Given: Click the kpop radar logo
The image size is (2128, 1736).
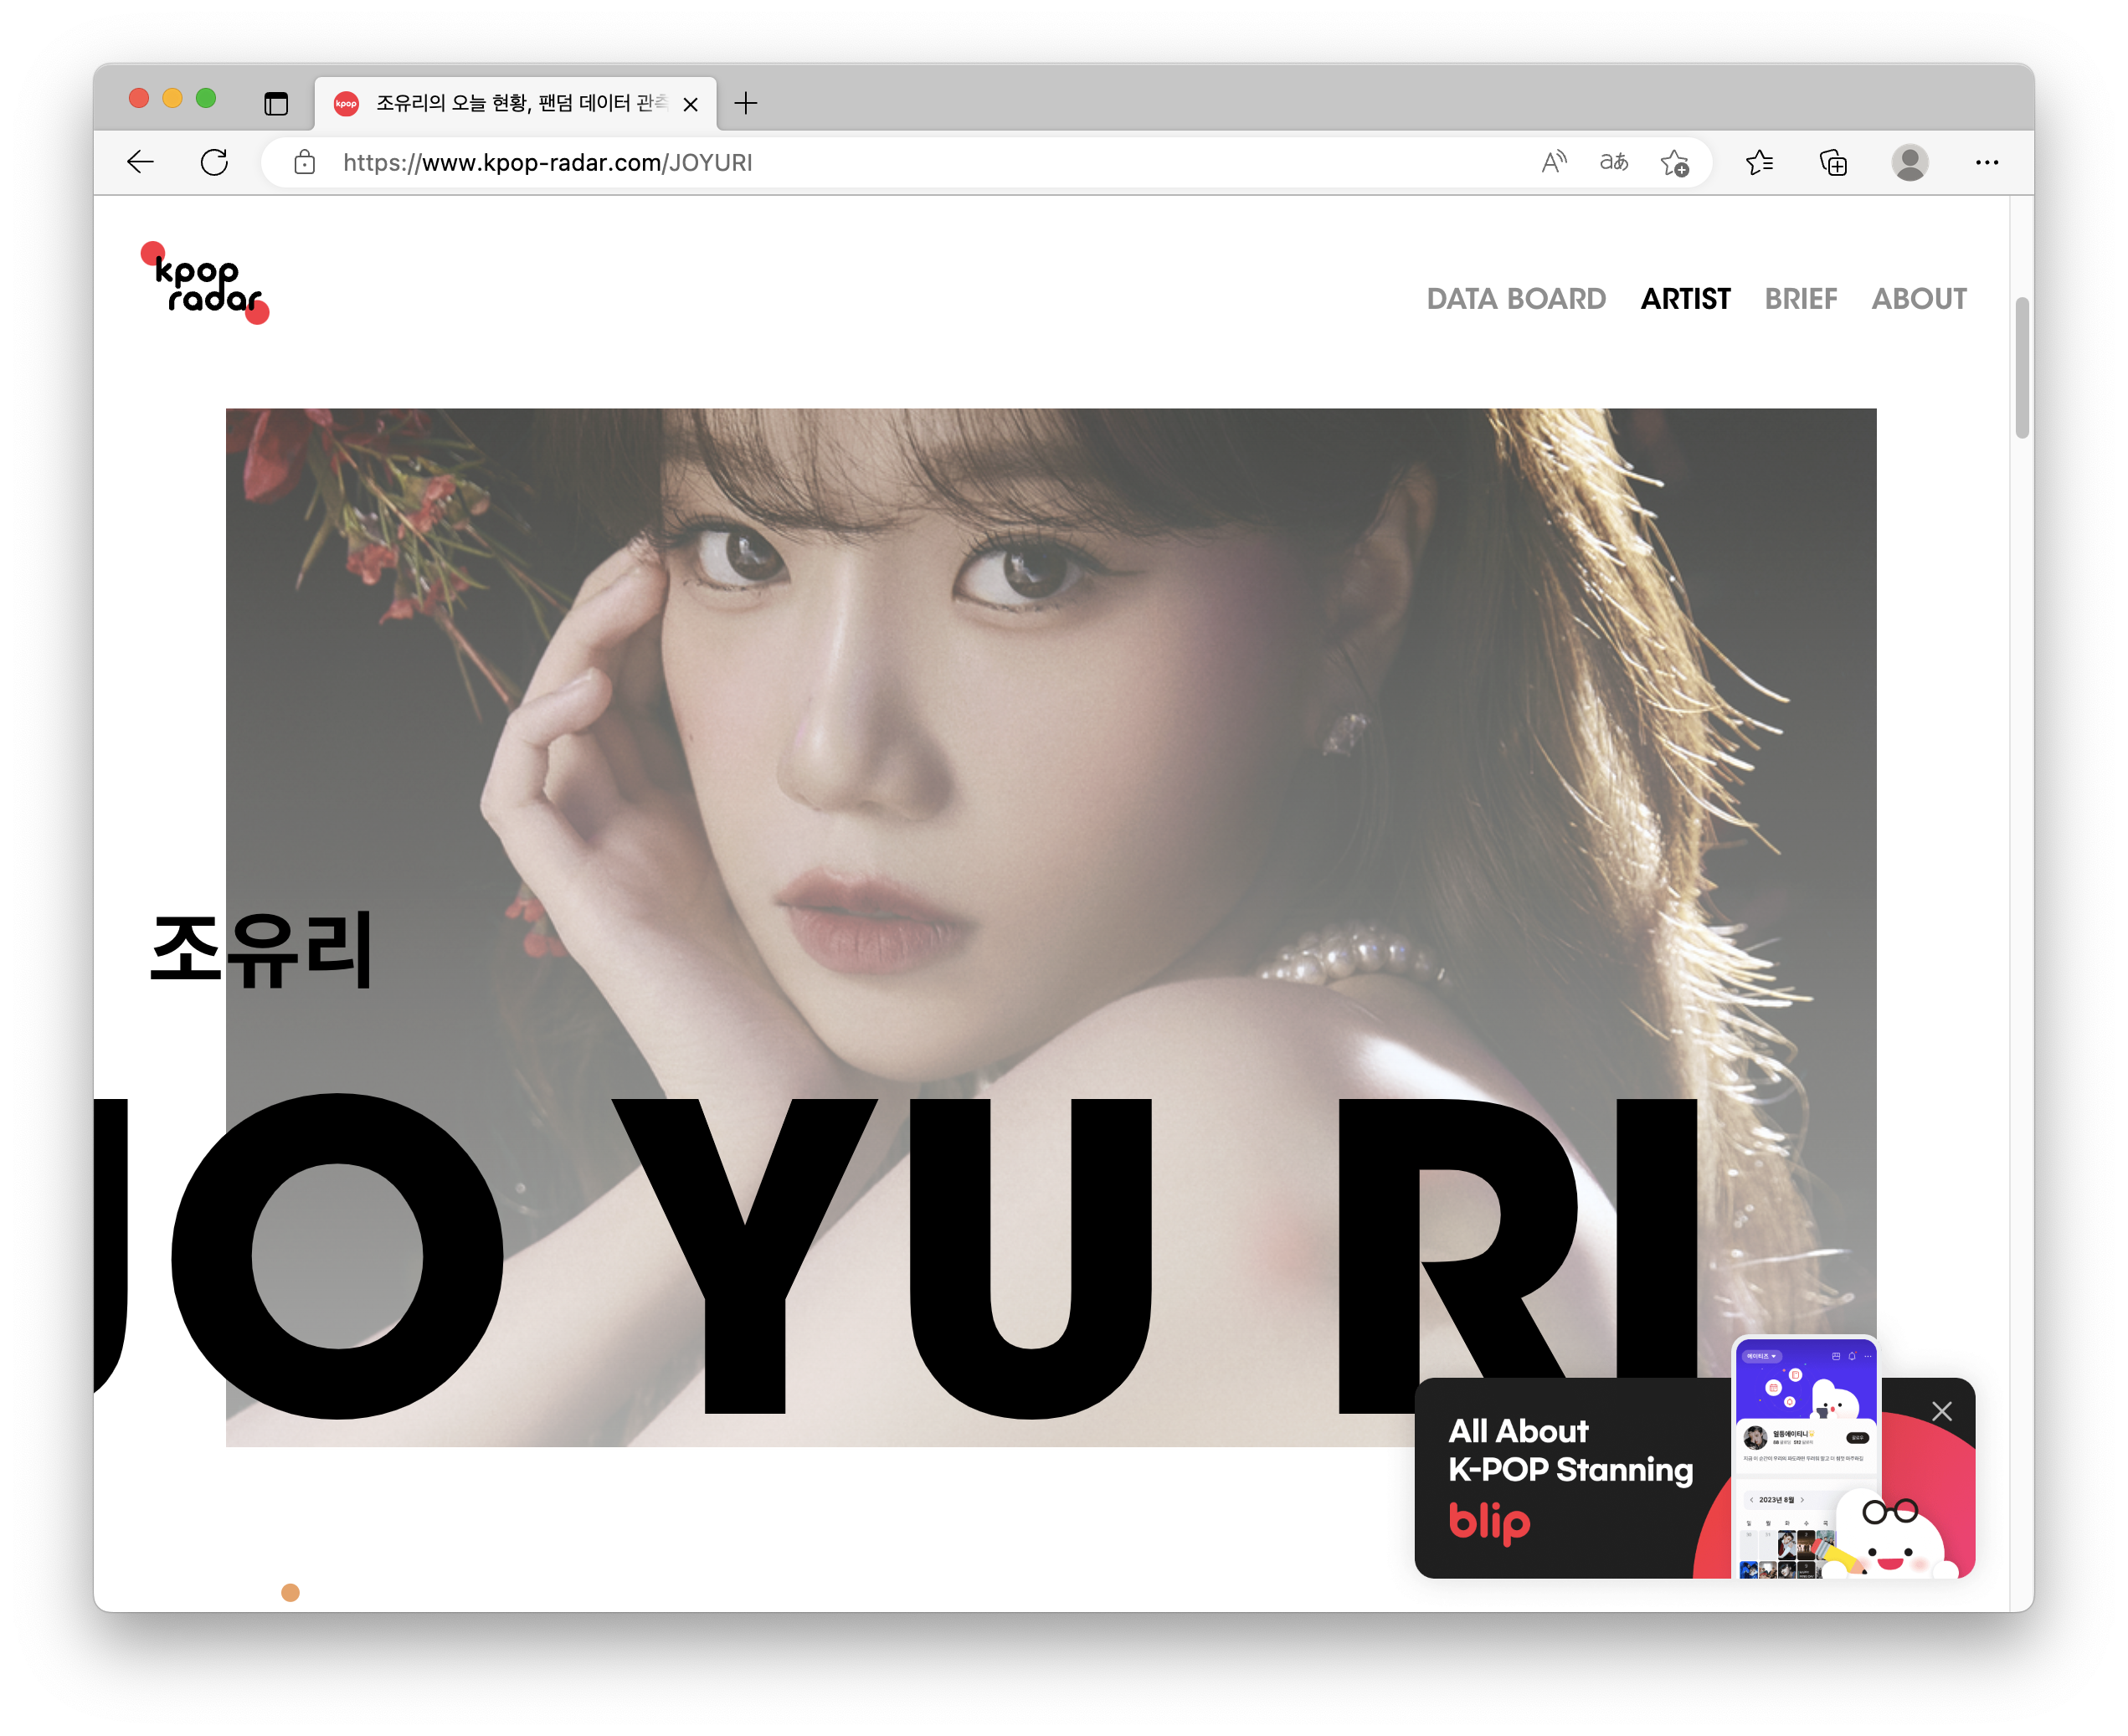Looking at the screenshot, I should click(206, 284).
